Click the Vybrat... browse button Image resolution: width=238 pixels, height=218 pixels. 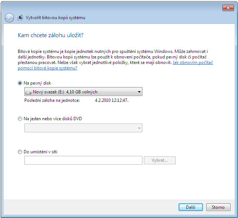tap(159, 160)
